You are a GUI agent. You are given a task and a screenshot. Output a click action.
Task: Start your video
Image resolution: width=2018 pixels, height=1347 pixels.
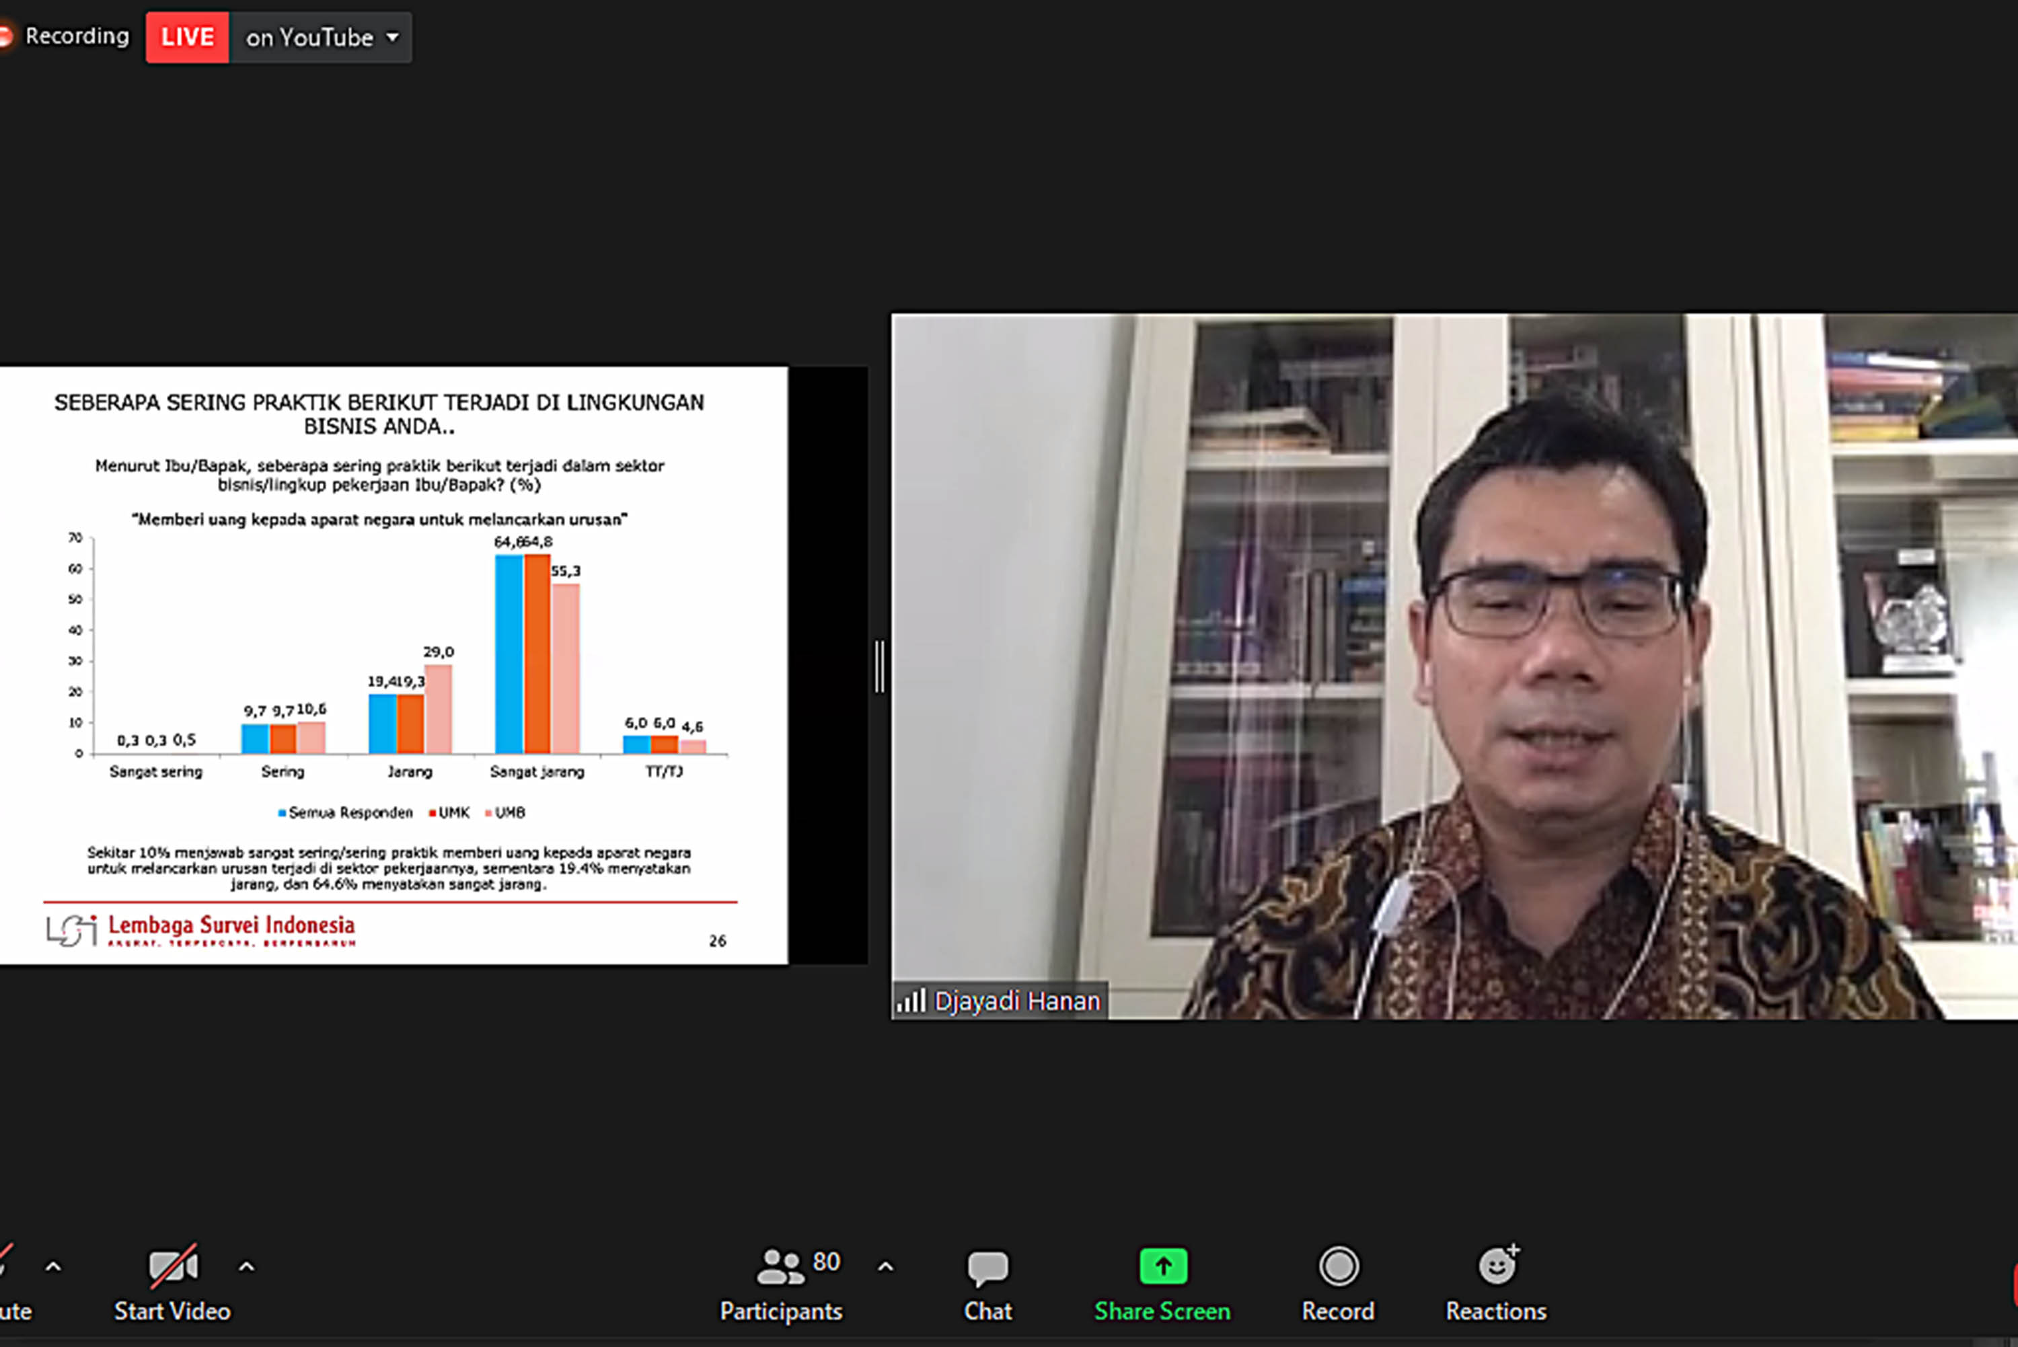tap(172, 1280)
